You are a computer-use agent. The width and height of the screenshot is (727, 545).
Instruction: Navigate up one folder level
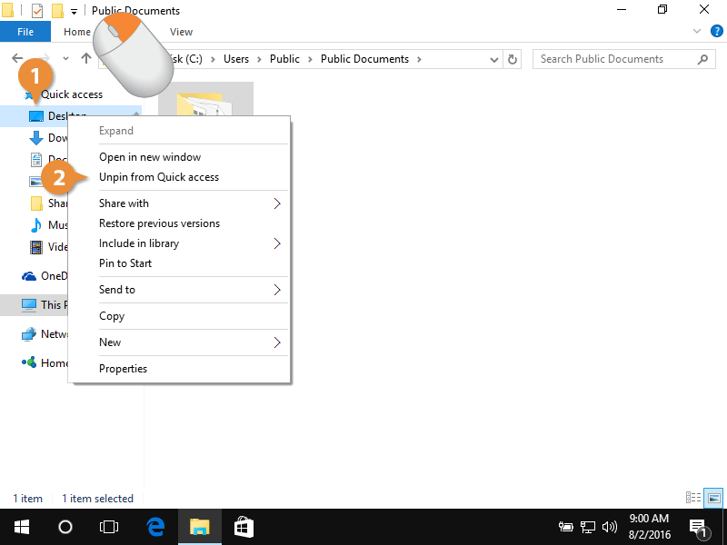click(x=85, y=58)
